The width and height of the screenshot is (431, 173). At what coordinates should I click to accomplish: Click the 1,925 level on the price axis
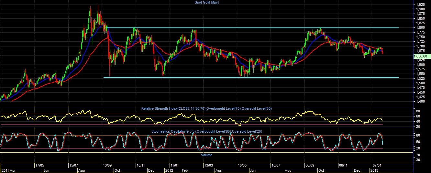click(421, 5)
